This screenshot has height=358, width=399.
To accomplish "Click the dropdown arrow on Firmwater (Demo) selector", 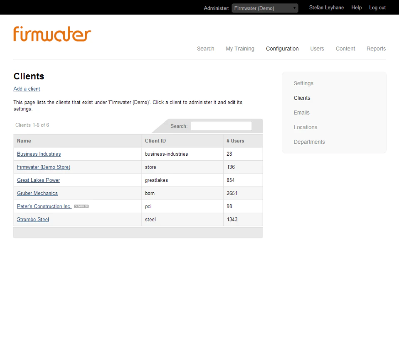I will 294,7.
